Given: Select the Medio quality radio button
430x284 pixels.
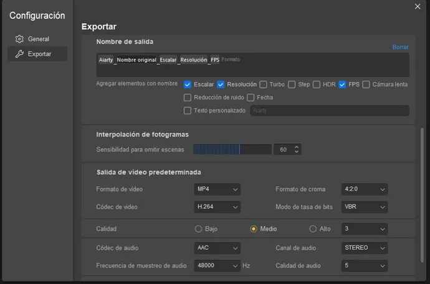Looking at the screenshot, I should pyautogui.click(x=254, y=229).
